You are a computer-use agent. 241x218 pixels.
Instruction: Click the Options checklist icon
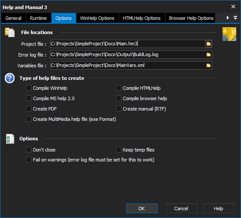point(10,139)
